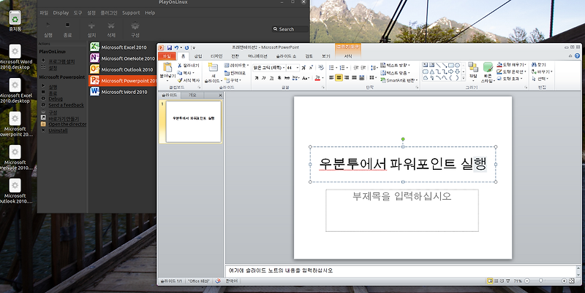Switch to the Design ribbon tab
Screen dimensions: 585x293
coord(216,56)
